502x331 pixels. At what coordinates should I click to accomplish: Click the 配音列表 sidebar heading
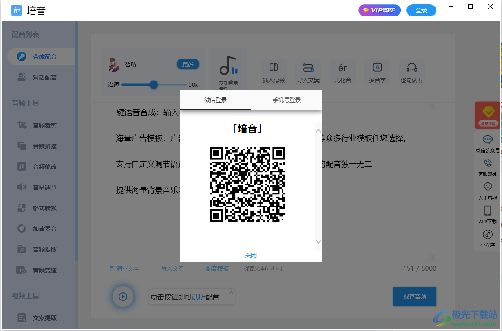pos(25,34)
